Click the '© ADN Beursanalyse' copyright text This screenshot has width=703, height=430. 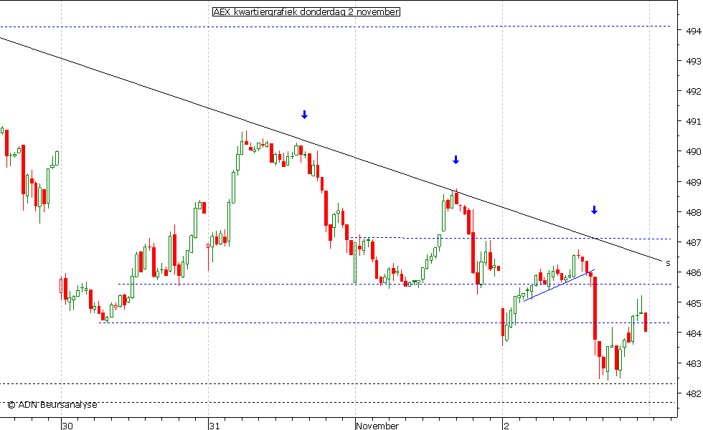(x=52, y=405)
